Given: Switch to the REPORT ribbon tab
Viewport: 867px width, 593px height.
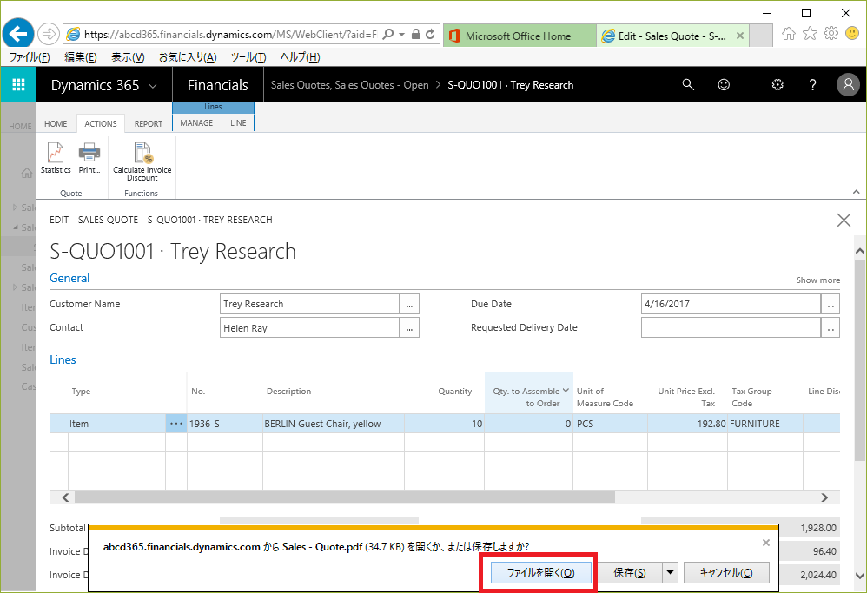Looking at the screenshot, I should pyautogui.click(x=149, y=124).
